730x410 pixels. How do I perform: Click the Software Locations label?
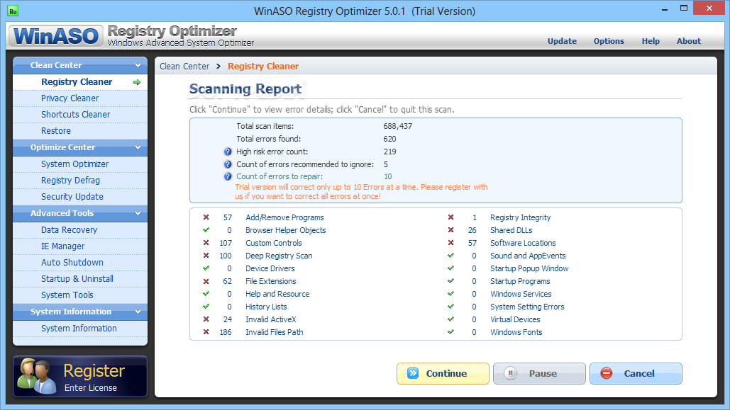tap(523, 243)
